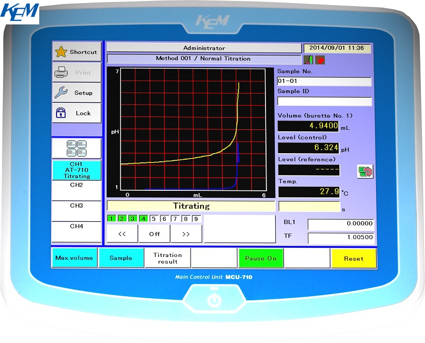This screenshot has width=425, height=343.
Task: Open the Titration result view
Action: (168, 258)
